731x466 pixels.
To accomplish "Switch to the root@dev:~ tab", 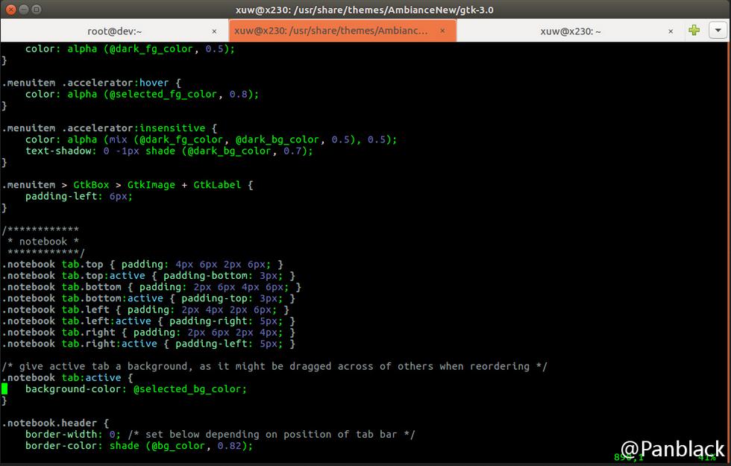I will (115, 31).
